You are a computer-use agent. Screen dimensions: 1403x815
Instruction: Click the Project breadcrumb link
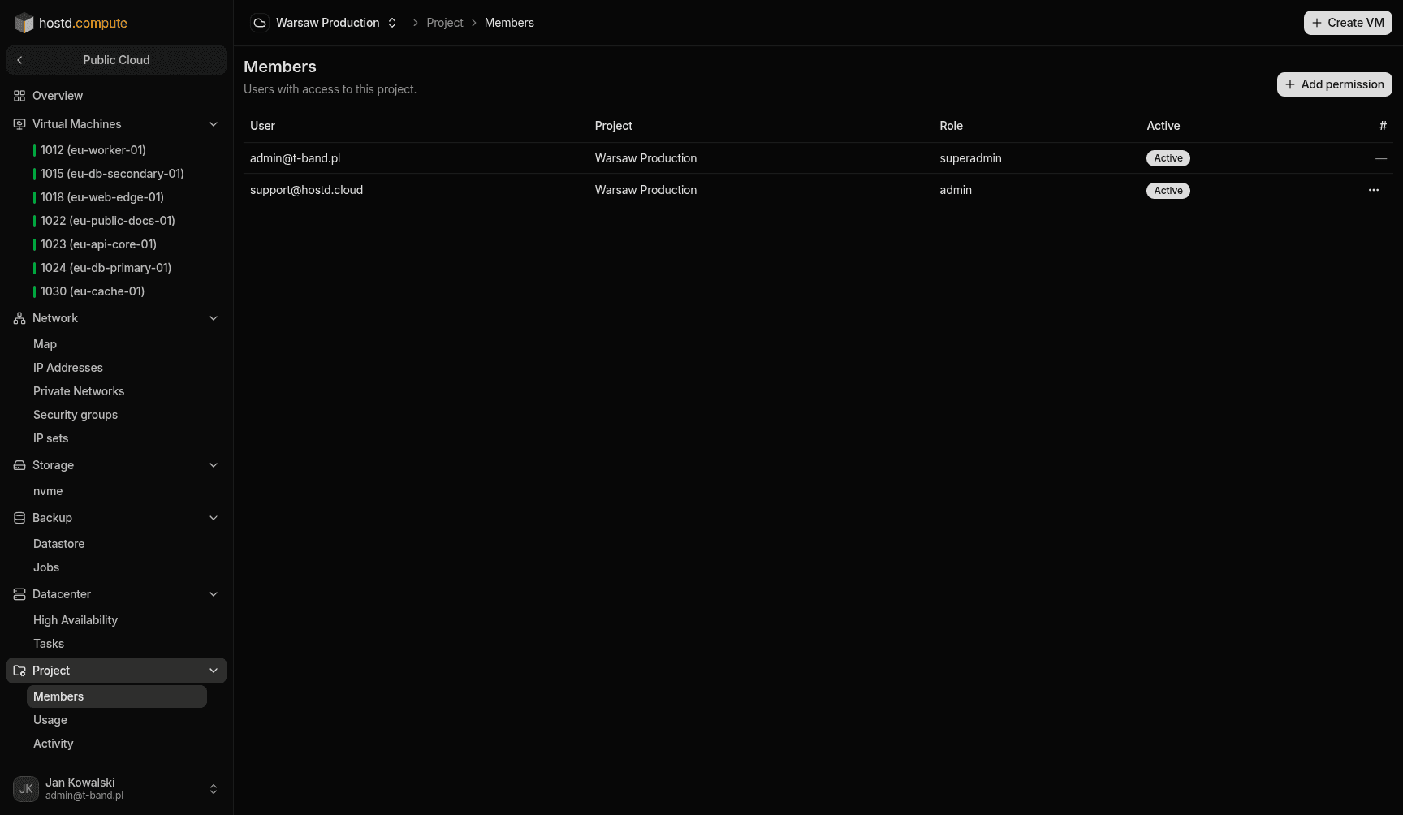445,23
